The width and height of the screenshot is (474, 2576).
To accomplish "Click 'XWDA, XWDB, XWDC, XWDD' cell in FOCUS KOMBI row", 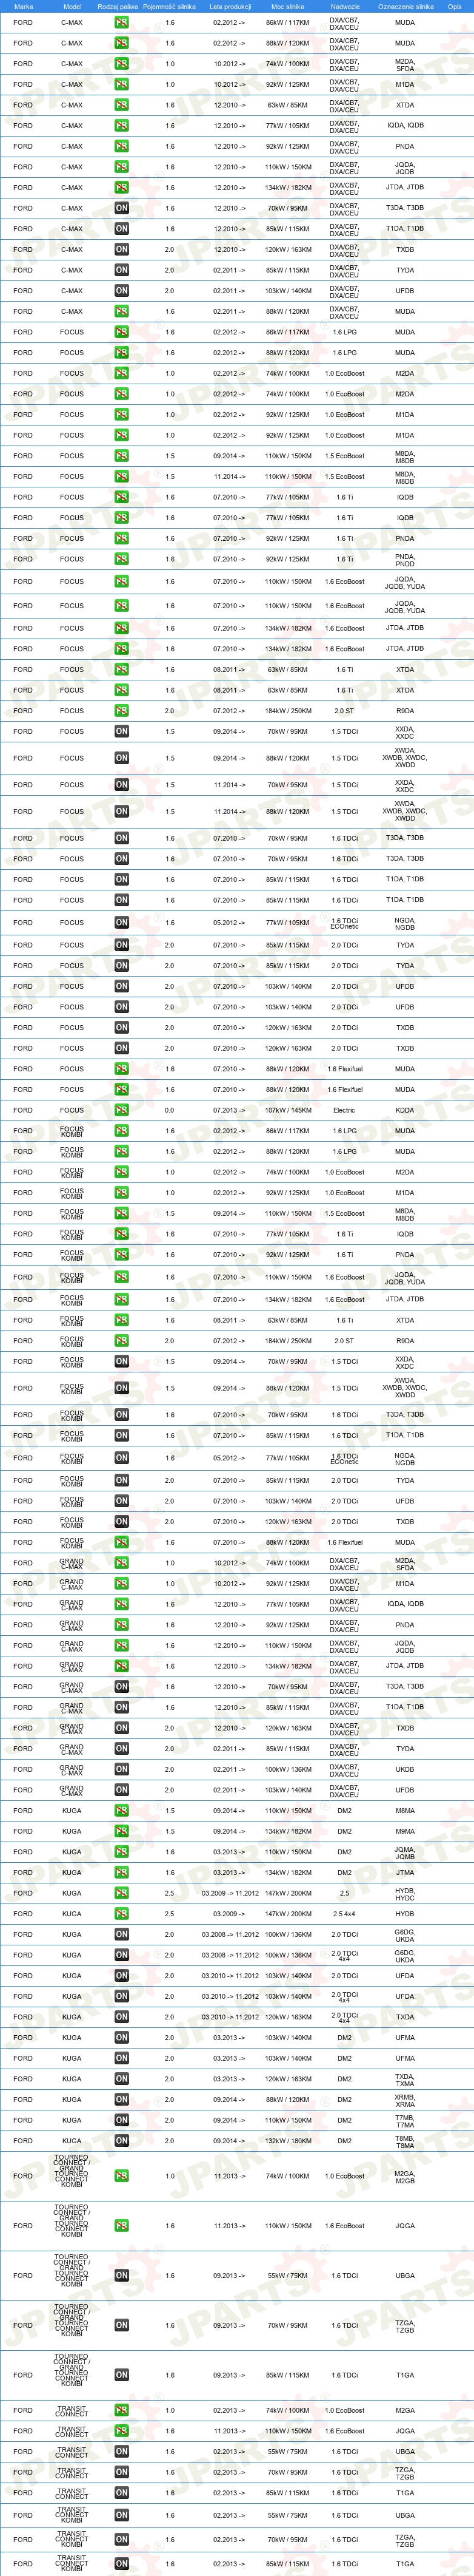I will tap(404, 1388).
